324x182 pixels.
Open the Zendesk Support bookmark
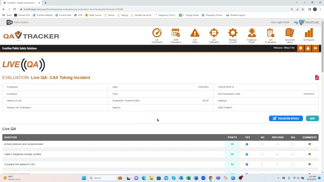pos(236,15)
